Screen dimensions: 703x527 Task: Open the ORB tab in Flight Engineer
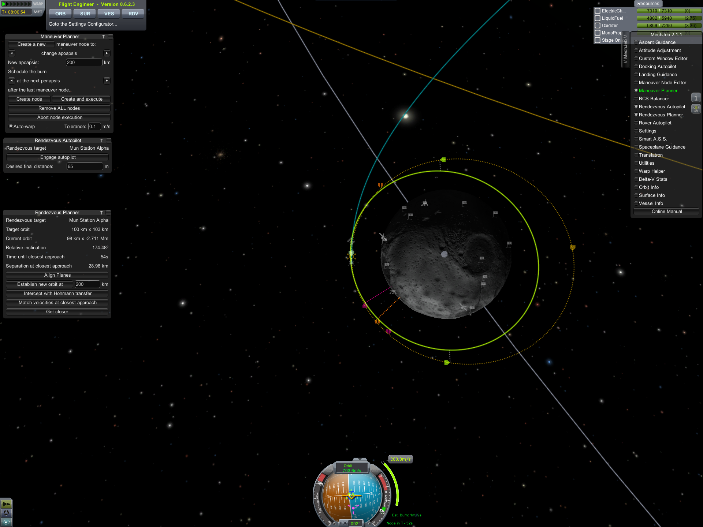[x=60, y=14]
